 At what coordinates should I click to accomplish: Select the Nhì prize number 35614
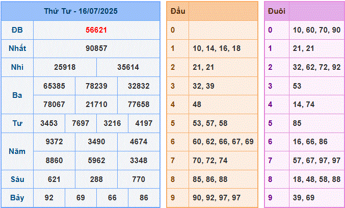click(x=128, y=67)
